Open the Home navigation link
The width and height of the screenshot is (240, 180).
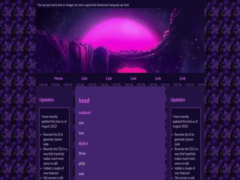coord(59,78)
